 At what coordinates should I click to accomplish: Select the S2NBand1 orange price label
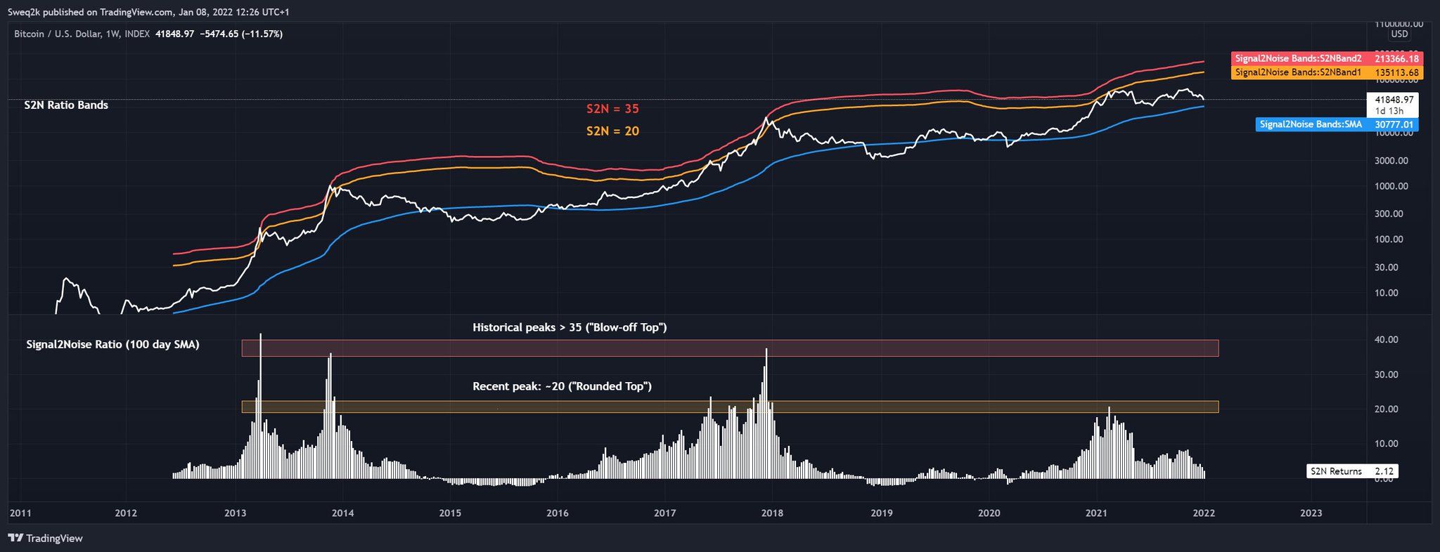coord(1327,72)
